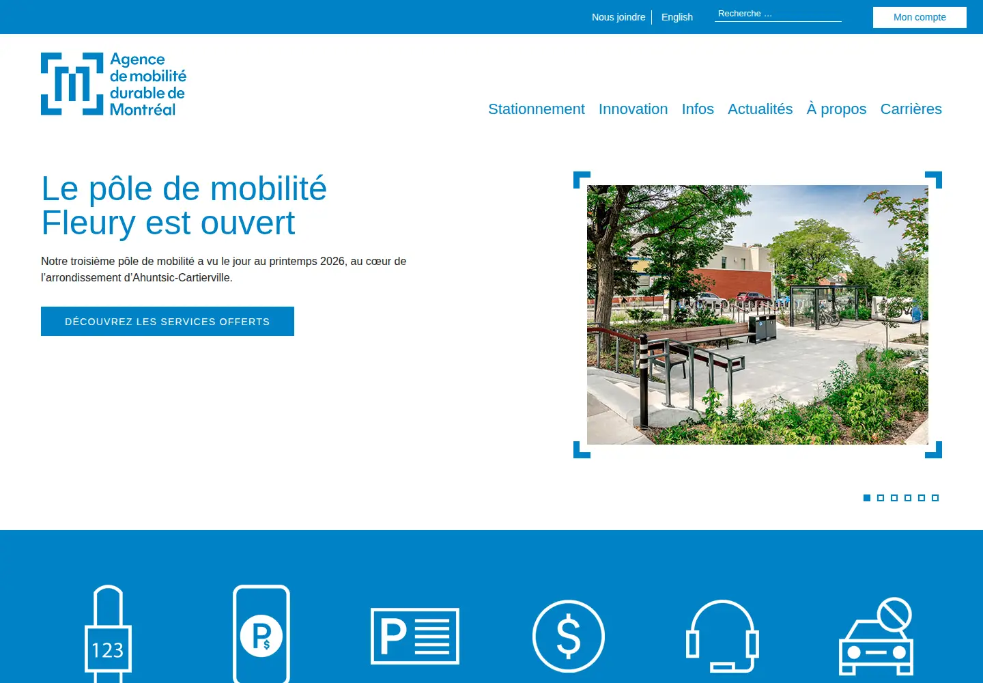The width and height of the screenshot is (983, 683).
Task: Select the fifth carousel slide indicator
Action: click(x=922, y=498)
